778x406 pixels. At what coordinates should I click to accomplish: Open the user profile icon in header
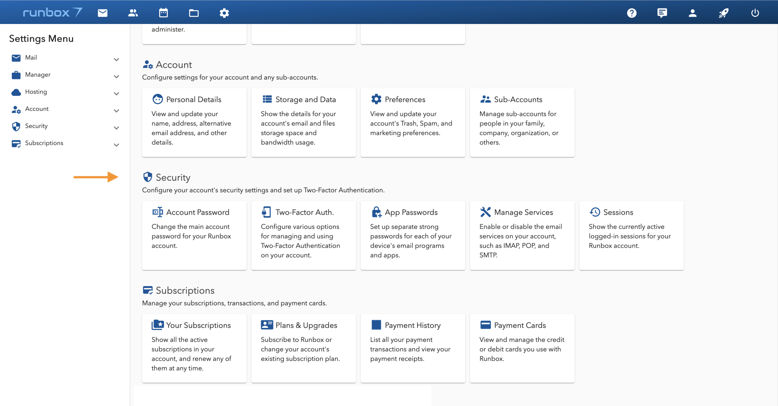(693, 13)
